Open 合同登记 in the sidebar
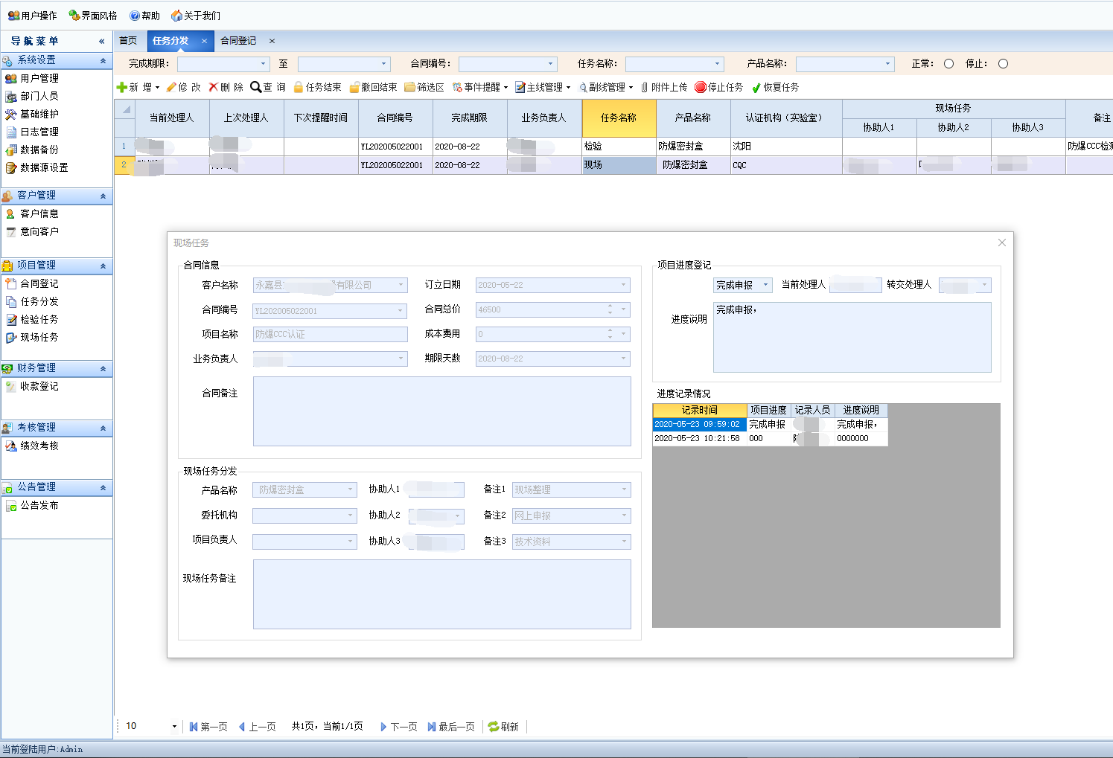Screen dimensions: 1113x758 [32, 283]
